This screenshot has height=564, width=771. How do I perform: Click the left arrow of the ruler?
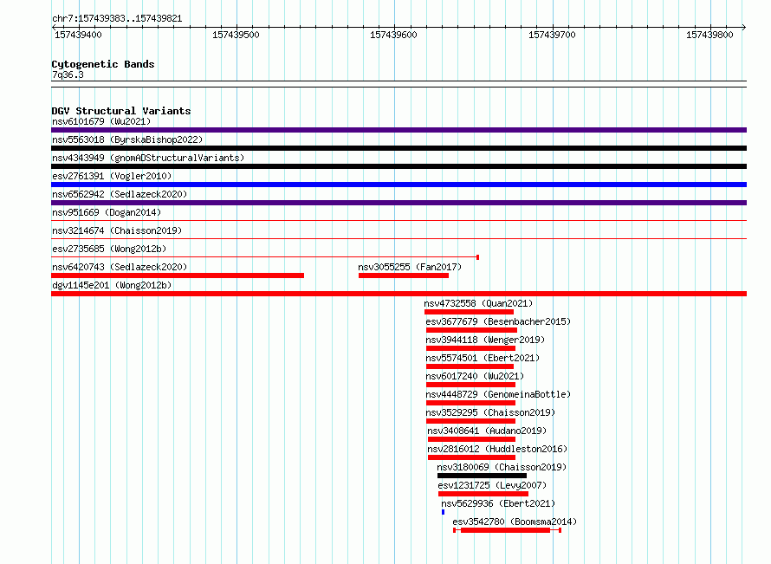(x=54, y=28)
